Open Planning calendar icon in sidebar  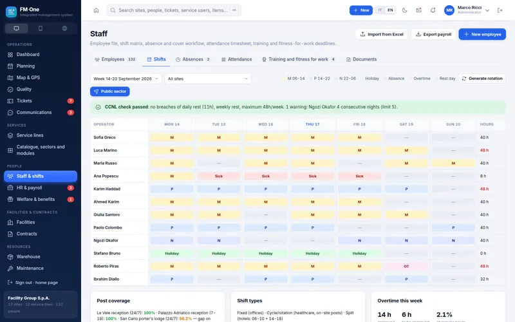[x=10, y=66]
